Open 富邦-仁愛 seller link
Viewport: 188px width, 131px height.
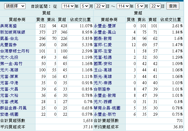click(103, 45)
